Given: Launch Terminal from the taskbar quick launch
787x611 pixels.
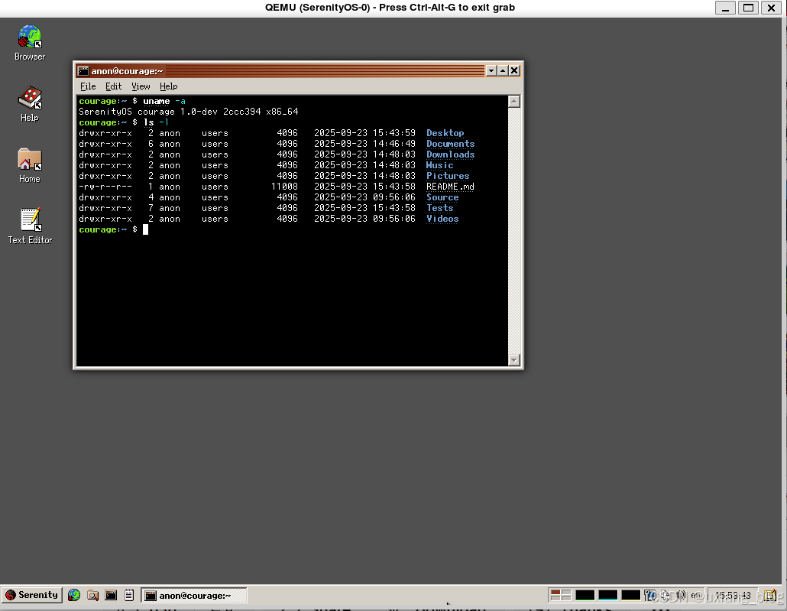Looking at the screenshot, I should pyautogui.click(x=111, y=595).
